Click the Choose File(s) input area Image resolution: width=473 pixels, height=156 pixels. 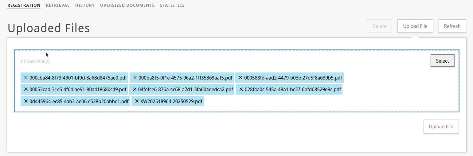[215, 61]
